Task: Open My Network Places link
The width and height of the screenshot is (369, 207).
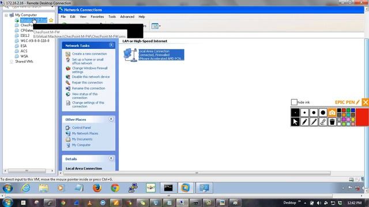Action: coord(85,133)
